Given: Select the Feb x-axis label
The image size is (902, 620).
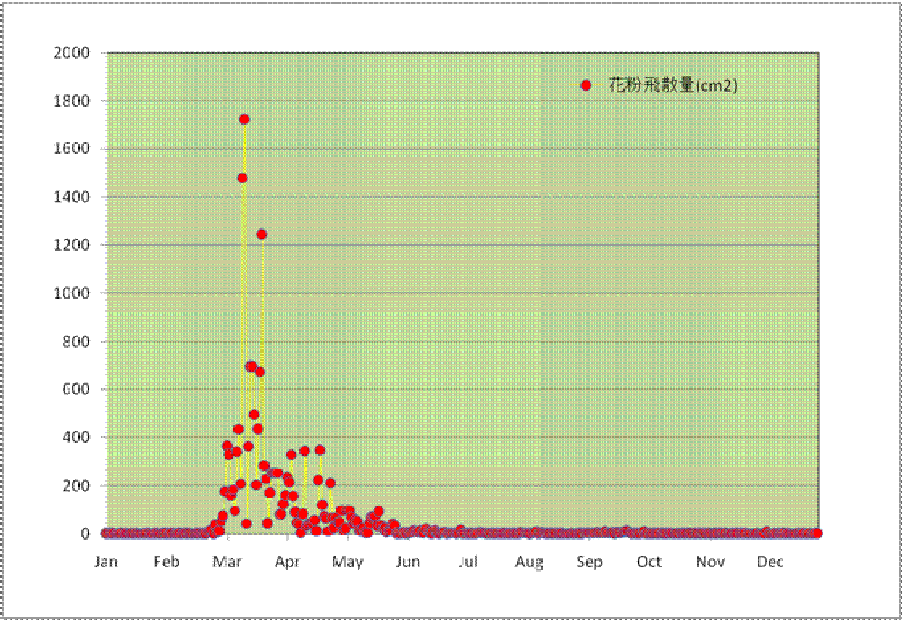Looking at the screenshot, I should pos(166,561).
